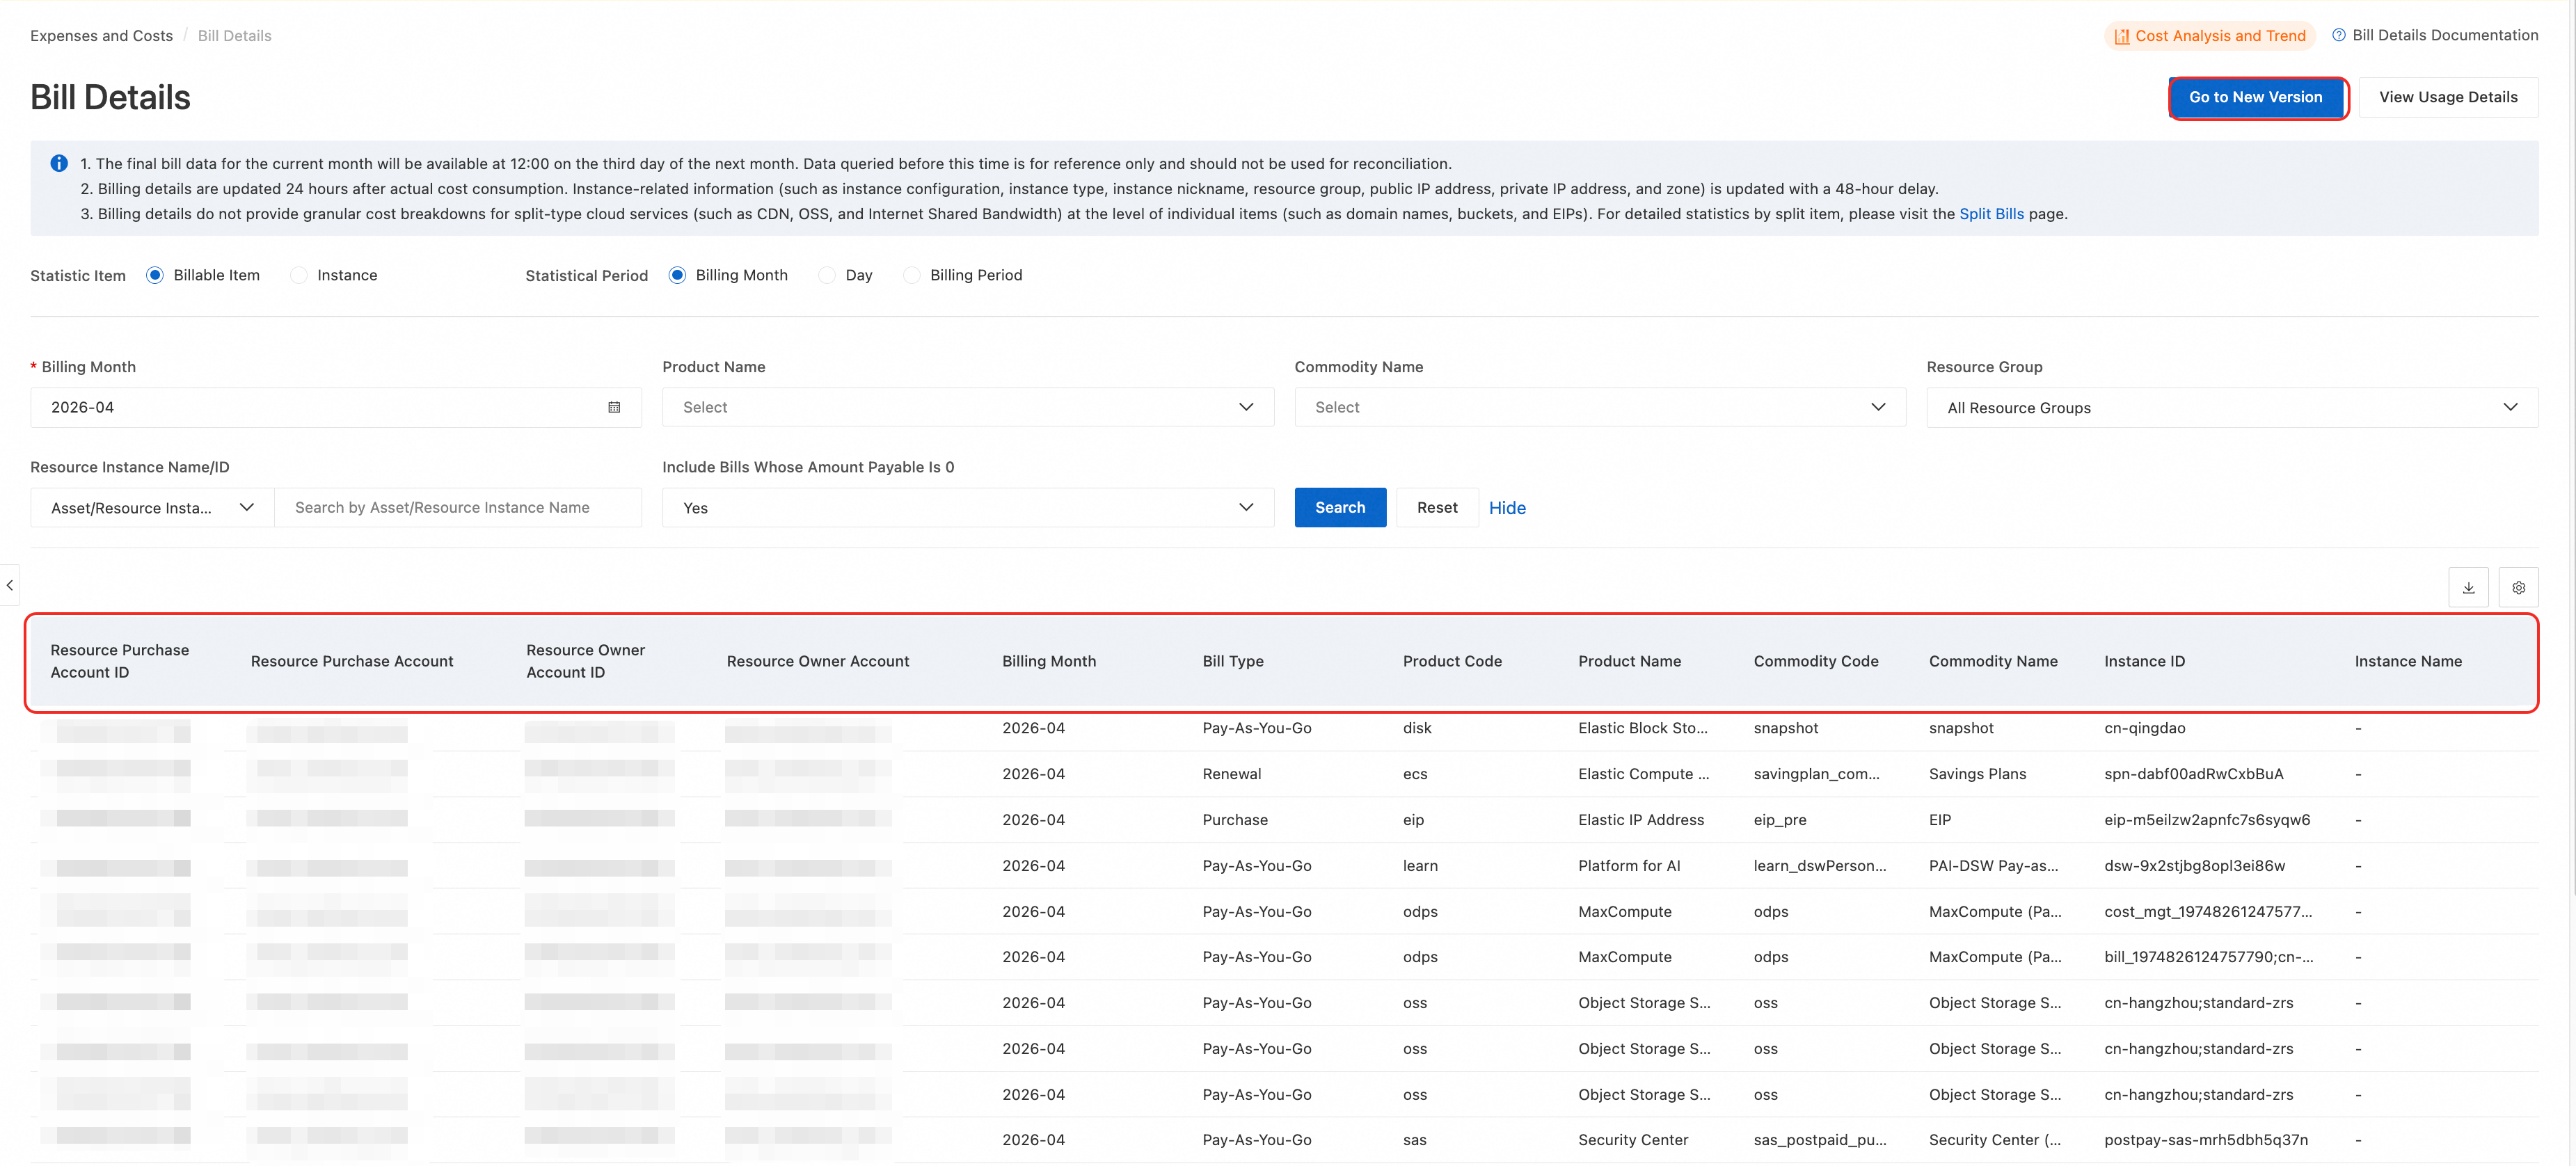Click Hide filters link

tap(1506, 508)
